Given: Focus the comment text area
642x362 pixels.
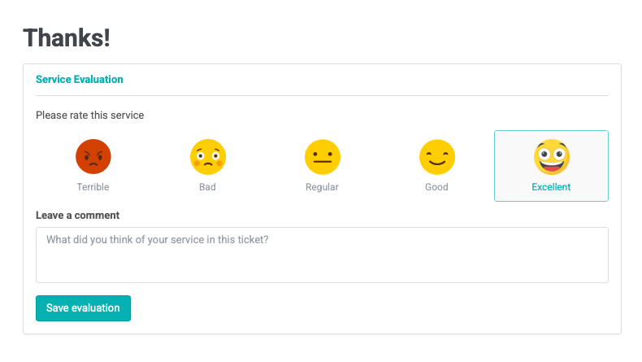Looking at the screenshot, I should (322, 255).
